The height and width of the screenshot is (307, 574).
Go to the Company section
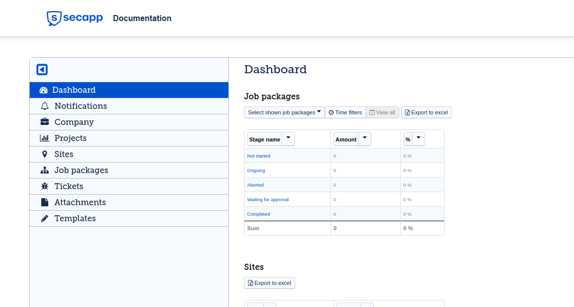pyautogui.click(x=129, y=122)
